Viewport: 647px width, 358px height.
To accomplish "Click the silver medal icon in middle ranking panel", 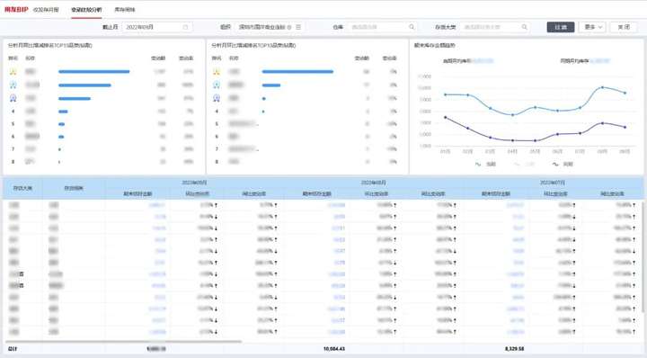I will click(x=217, y=85).
